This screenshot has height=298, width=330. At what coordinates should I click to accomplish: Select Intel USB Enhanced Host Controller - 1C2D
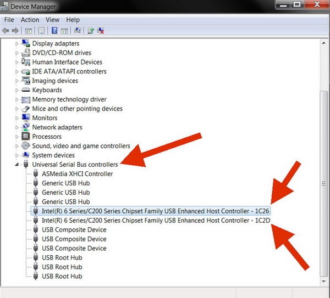tap(156, 220)
